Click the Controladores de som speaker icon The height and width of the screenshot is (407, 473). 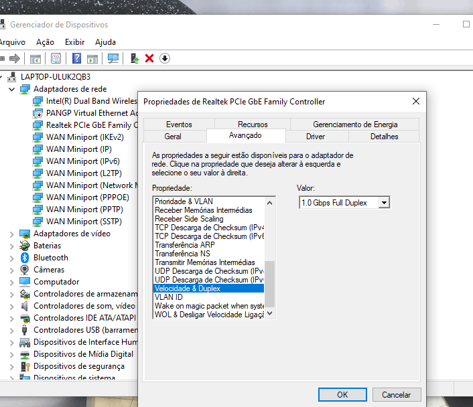pos(24,306)
